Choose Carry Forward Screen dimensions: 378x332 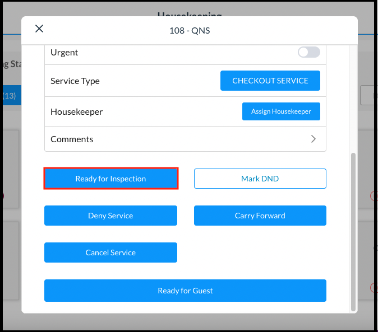click(x=260, y=216)
